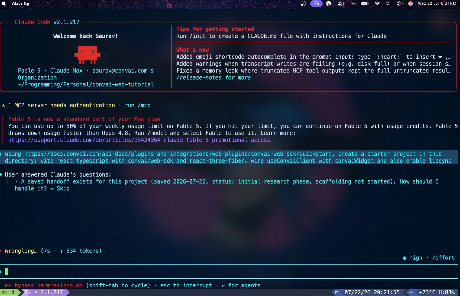This screenshot has width=460, height=296.
Task: Click the date and time in menu bar
Action: point(437,3)
